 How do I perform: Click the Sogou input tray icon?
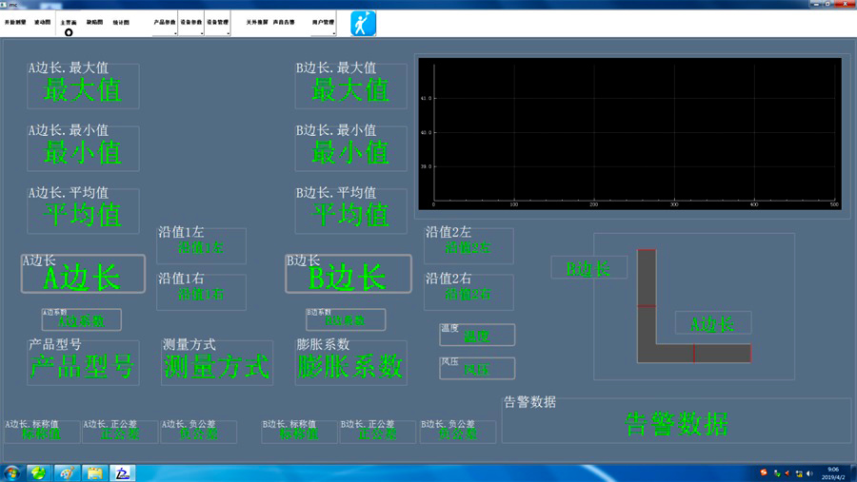tap(764, 472)
